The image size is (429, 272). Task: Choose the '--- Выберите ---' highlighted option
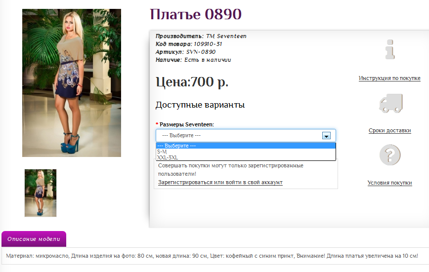246,146
